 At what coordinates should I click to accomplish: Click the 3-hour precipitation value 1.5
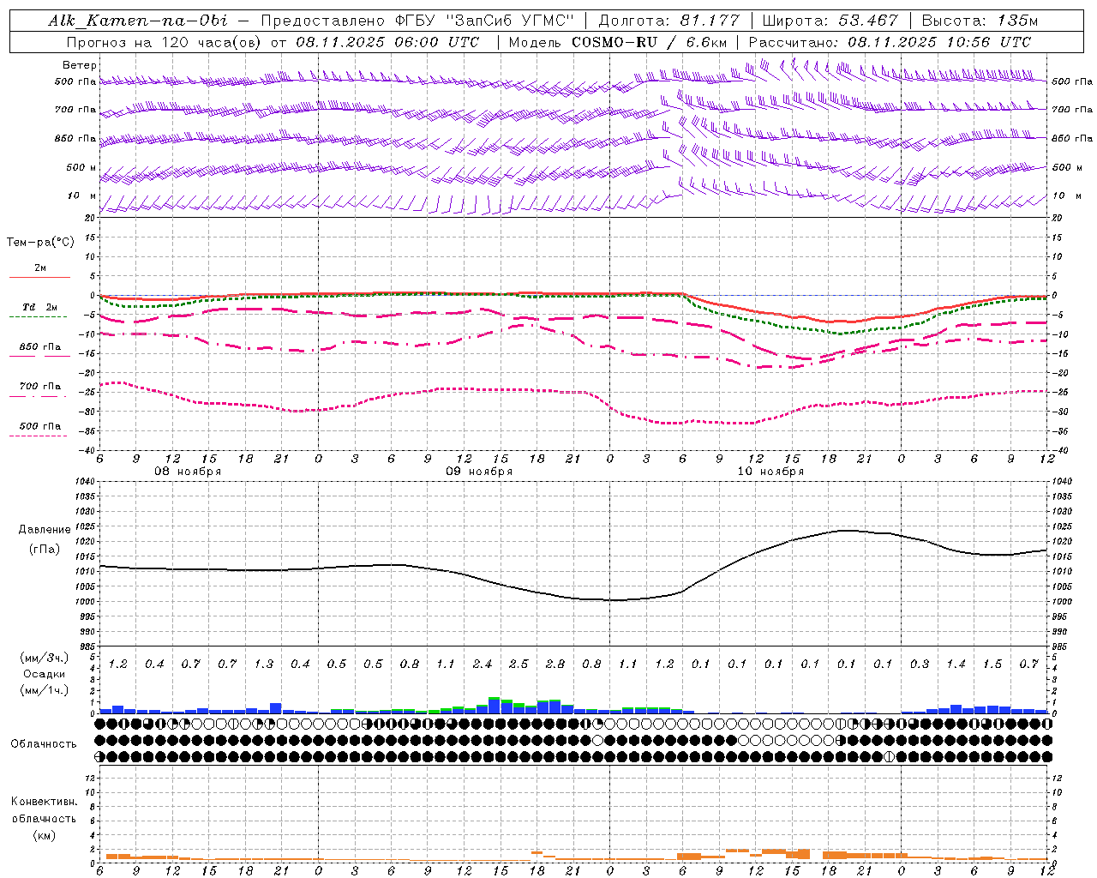pos(992,665)
